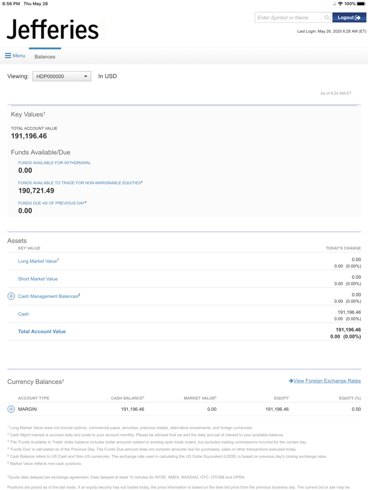Tap the battery indicator in status bar
Image resolution: width=368 pixels, height=490 pixels.
tap(361, 4)
